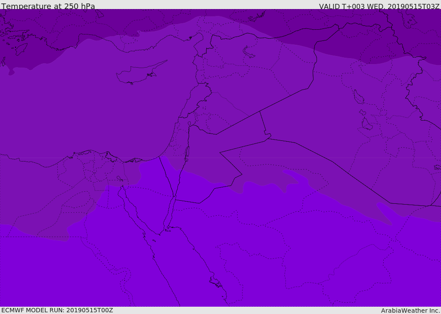Click the ArabiaWeather Inc. credit text
The width and height of the screenshot is (441, 314).
410,311
